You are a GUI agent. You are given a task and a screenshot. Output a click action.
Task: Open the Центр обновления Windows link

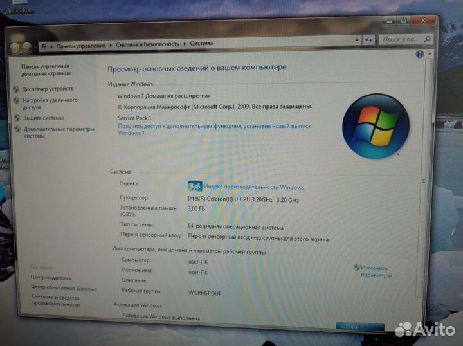[x=64, y=289]
